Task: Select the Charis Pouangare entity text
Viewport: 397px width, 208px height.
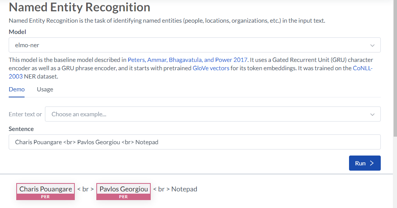Action: 46,189
